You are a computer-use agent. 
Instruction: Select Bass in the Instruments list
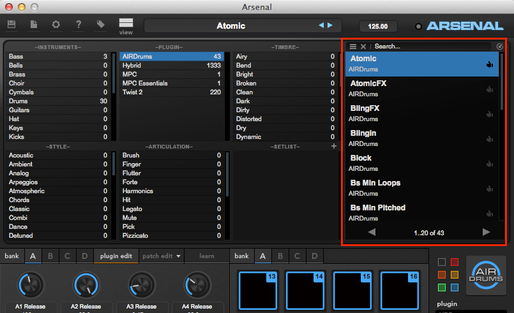coord(58,56)
